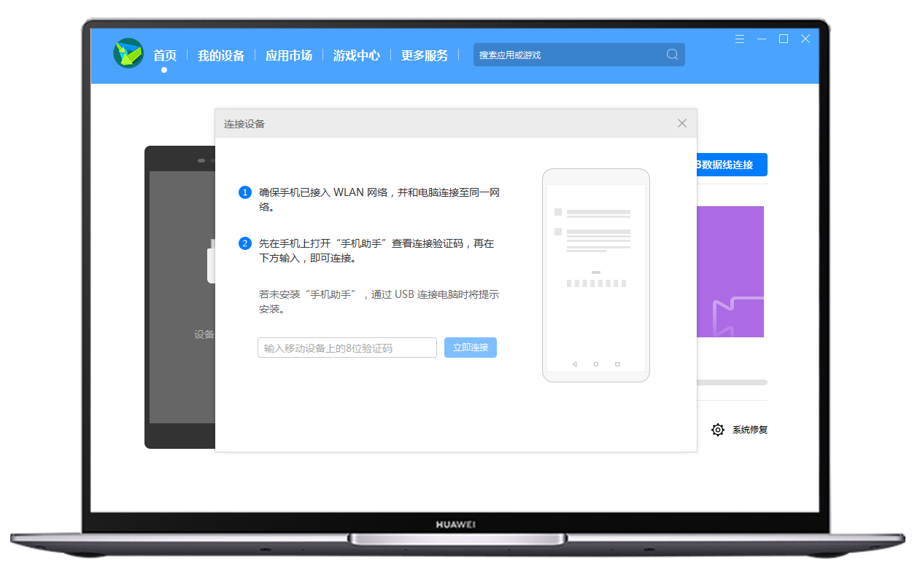Click the back triangle icon on phone illustration
Image resolution: width=912 pixels, height=561 pixels.
tap(574, 363)
